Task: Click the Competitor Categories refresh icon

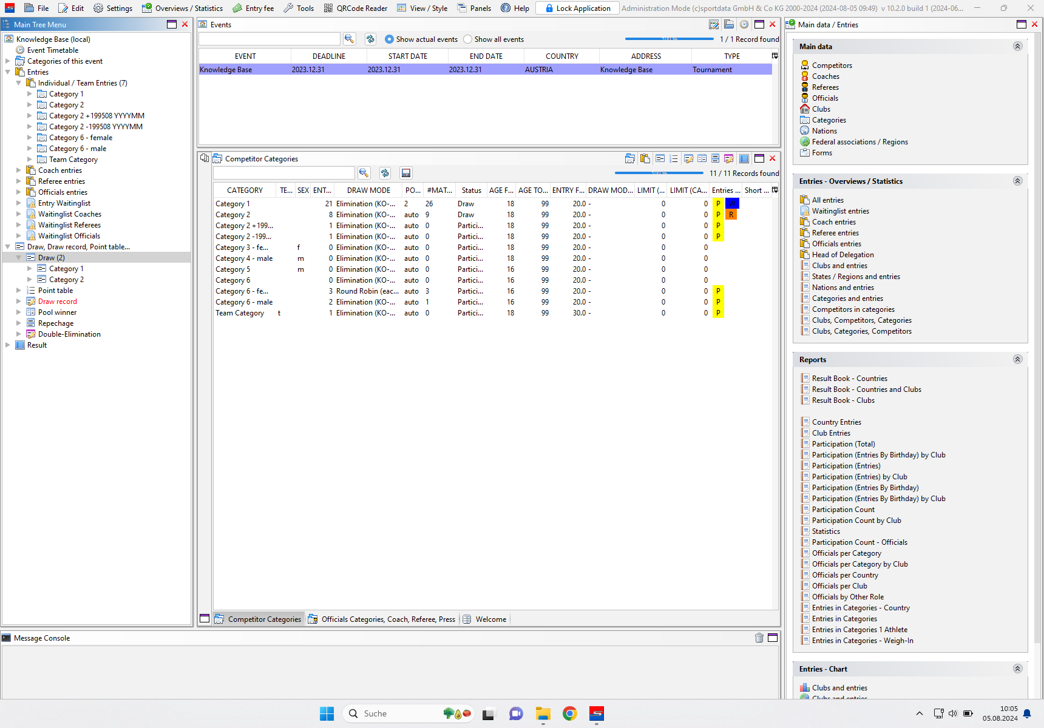Action: [385, 173]
